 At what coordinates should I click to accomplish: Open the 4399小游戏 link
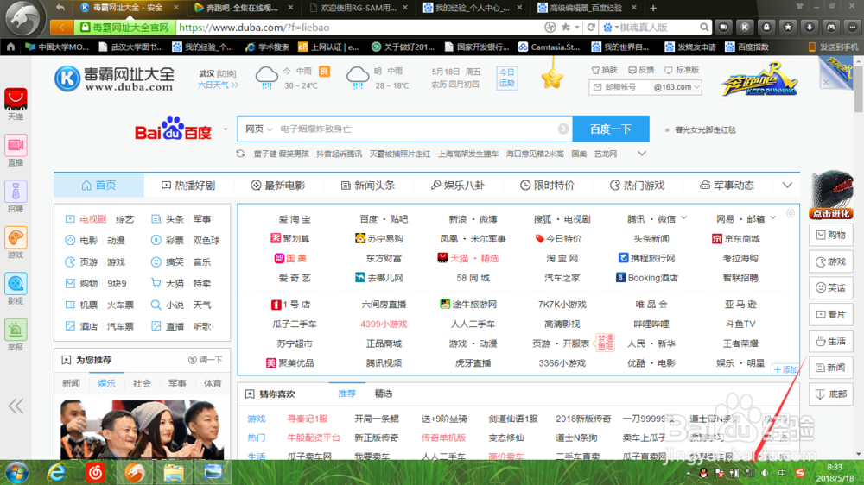click(384, 324)
